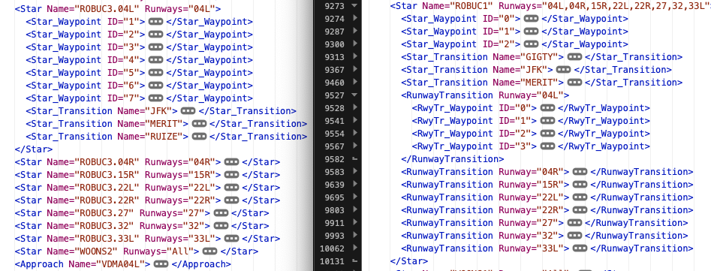Expand the ellipsis in Star_Transition Name="RUIZE"

point(199,136)
